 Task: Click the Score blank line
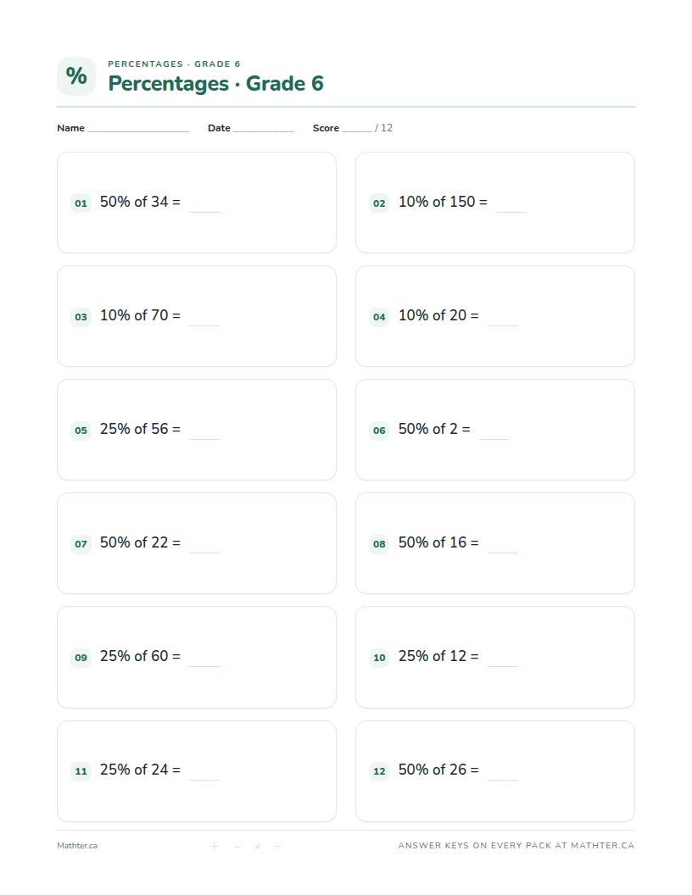357,131
